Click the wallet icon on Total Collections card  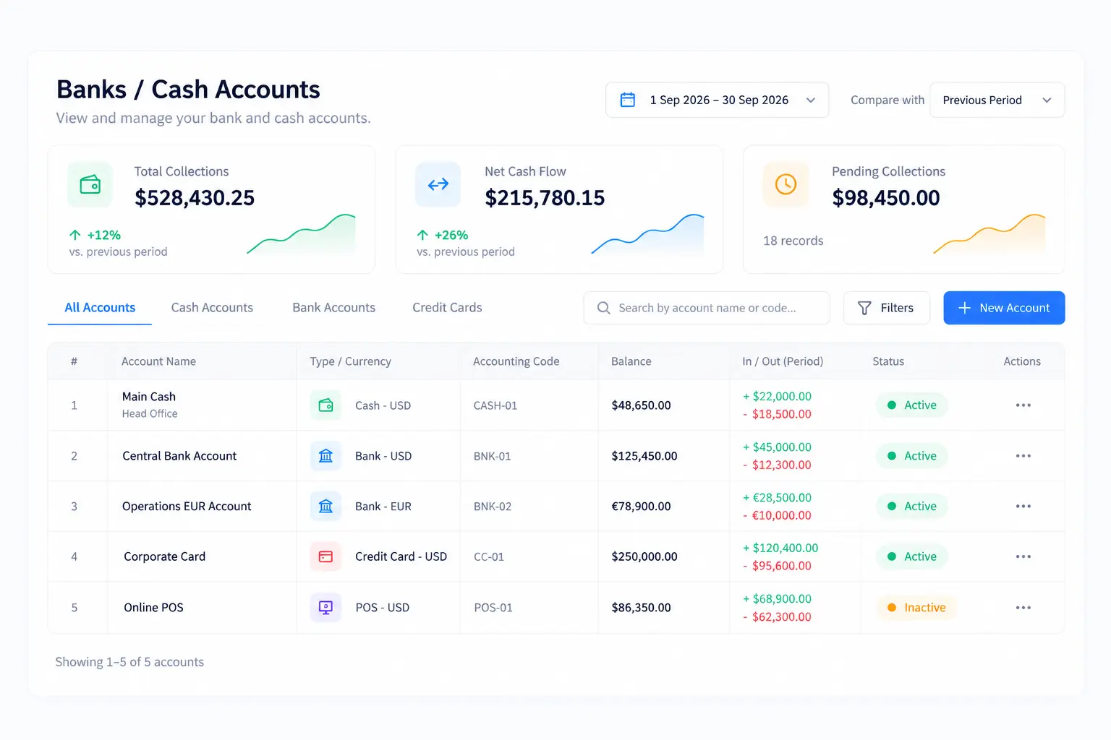(90, 185)
